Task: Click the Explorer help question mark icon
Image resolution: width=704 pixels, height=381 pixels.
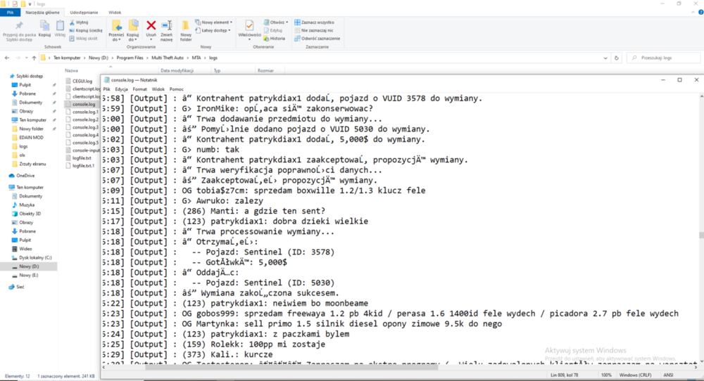Action: click(x=700, y=13)
